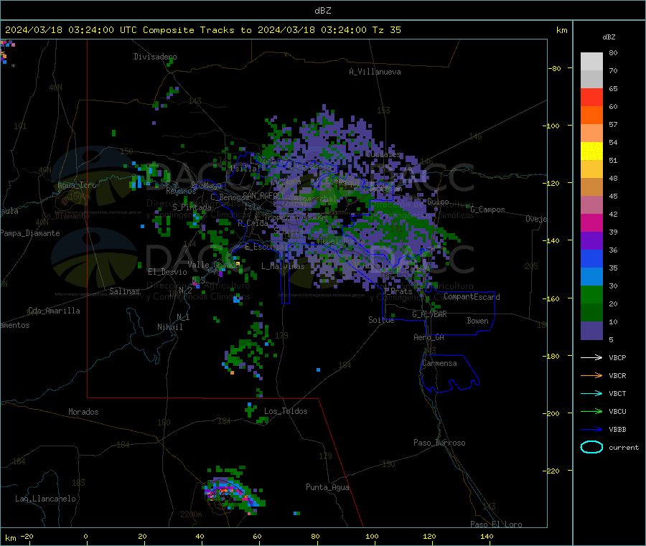The height and width of the screenshot is (546, 646).
Task: Click the 'Nihuil' map label
Action: tap(169, 327)
